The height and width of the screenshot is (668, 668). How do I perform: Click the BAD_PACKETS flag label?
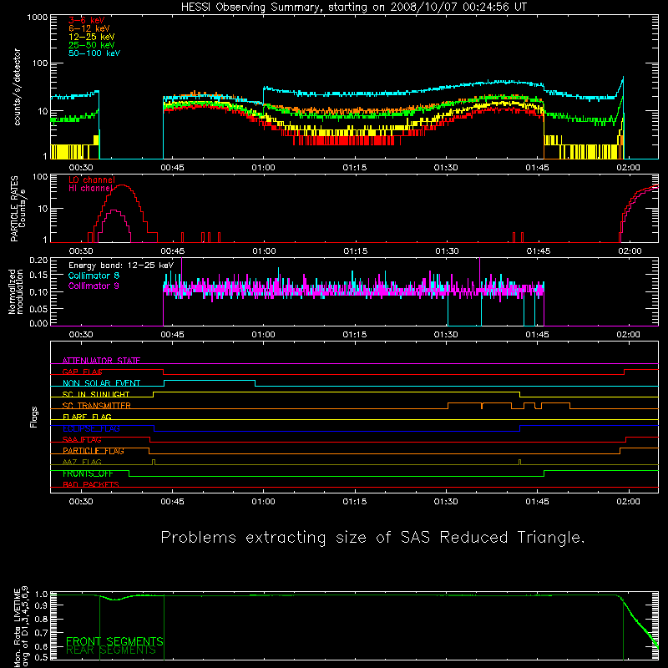click(x=91, y=485)
